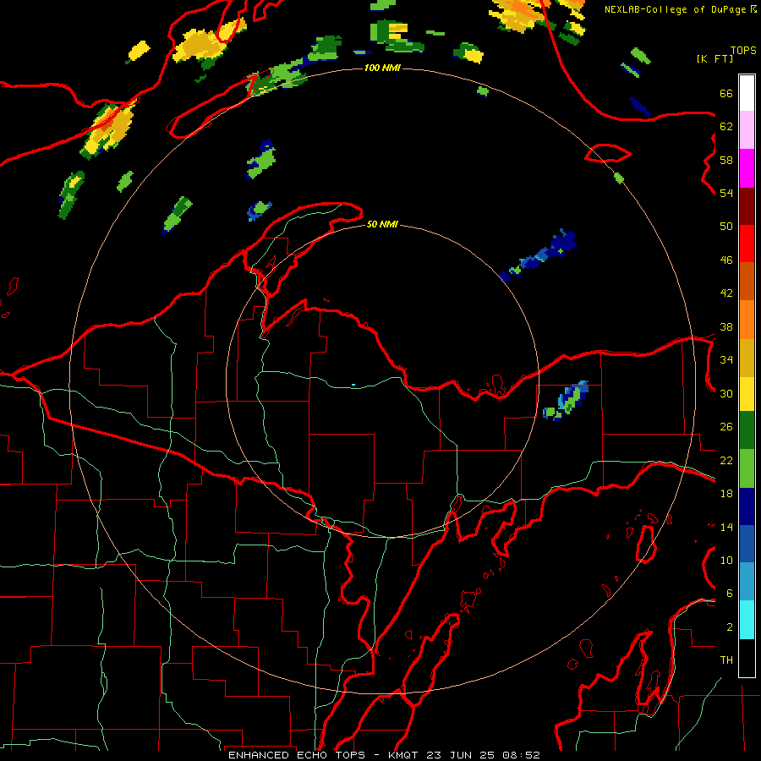Select the bright yellow band in the legend
Viewport: 761px width, 761px height.
point(747,394)
